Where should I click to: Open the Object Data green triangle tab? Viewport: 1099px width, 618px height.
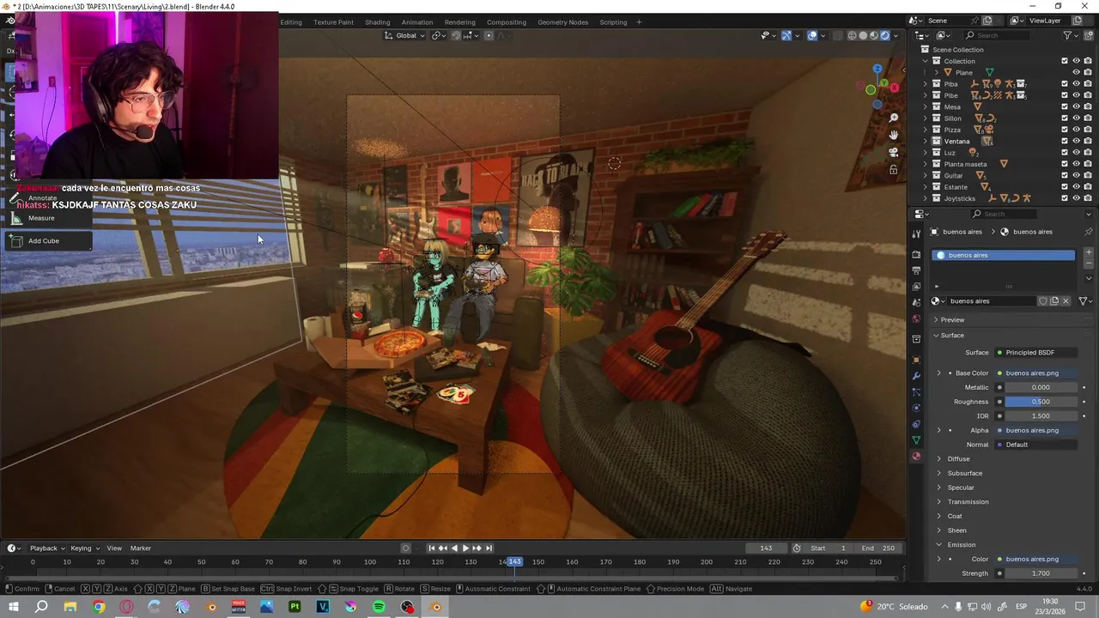(x=916, y=440)
